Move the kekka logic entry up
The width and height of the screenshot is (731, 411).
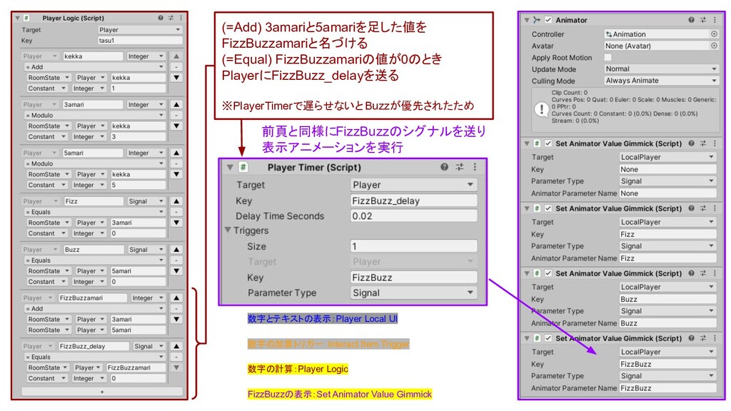click(176, 56)
